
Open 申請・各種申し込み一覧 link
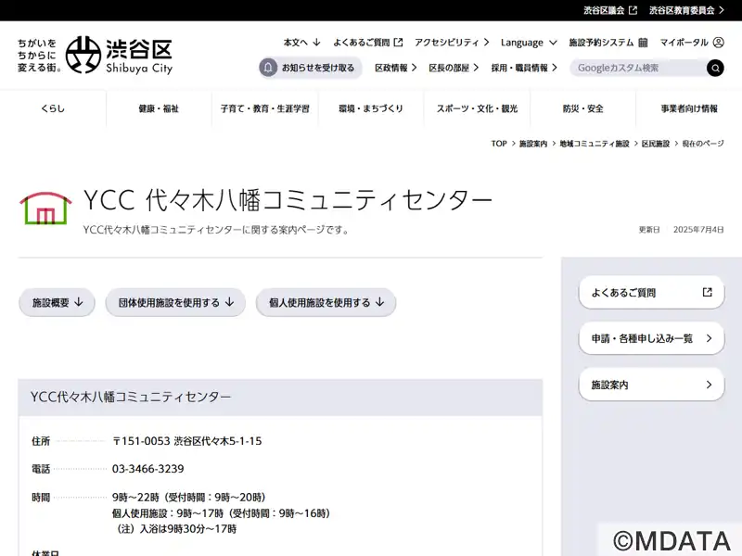pyautogui.click(x=652, y=338)
